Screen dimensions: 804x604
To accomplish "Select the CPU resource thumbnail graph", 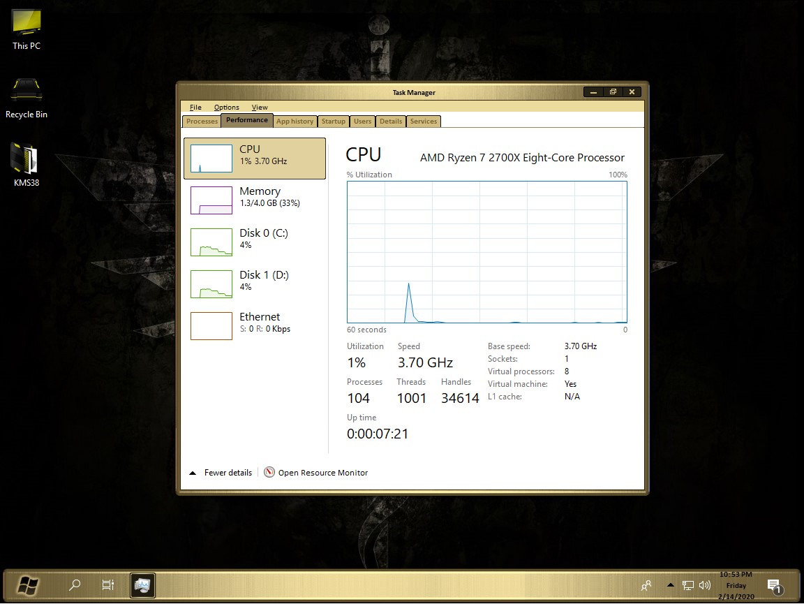I will (x=211, y=158).
